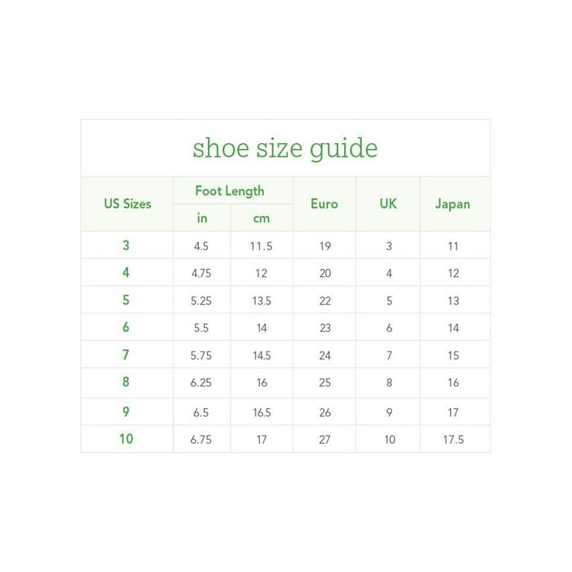Click the 4.75 inch foot length cell
Screen dimensions: 572x572
point(201,273)
